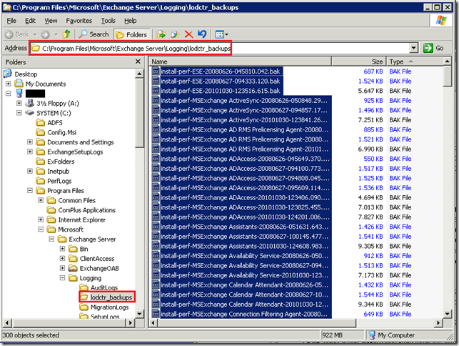This screenshot has width=459, height=346.
Task: Select the ExchangeOAB shared folder icon
Action: tap(73, 268)
